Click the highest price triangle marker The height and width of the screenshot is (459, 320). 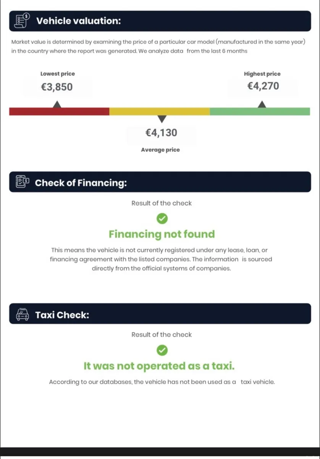coord(262,104)
